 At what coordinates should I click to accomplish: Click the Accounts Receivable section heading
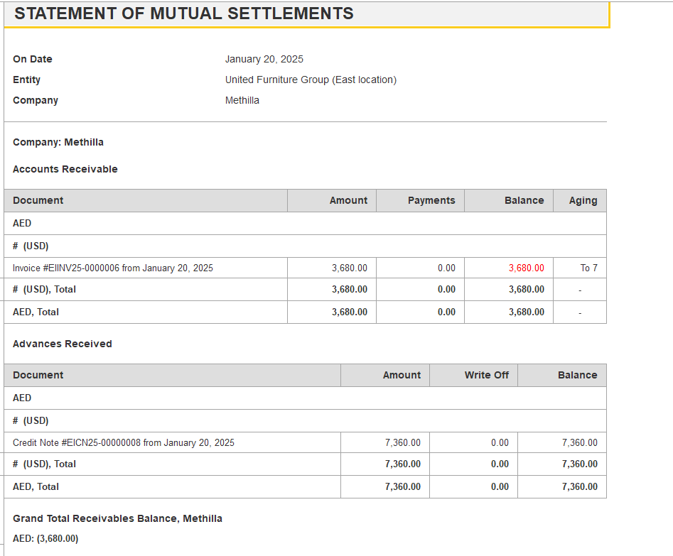point(65,169)
